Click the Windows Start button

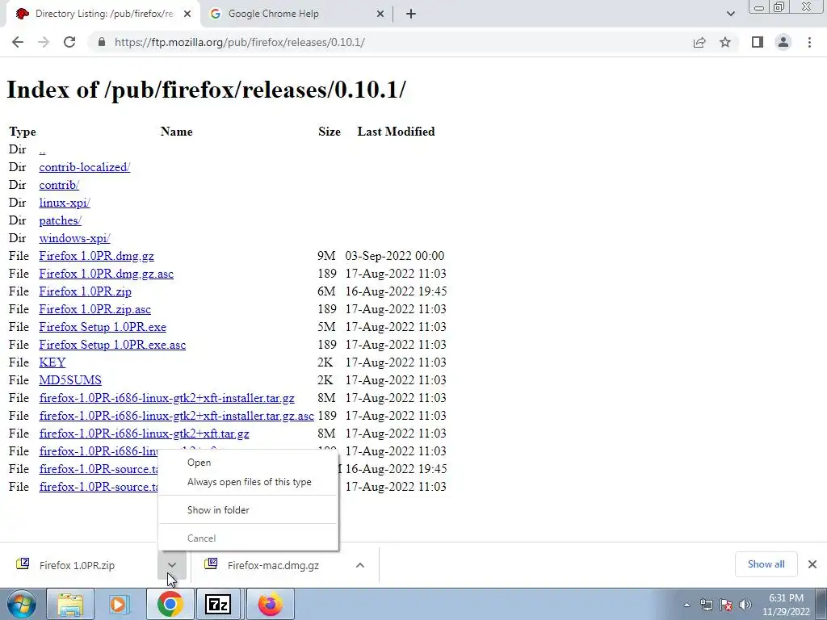click(x=22, y=604)
